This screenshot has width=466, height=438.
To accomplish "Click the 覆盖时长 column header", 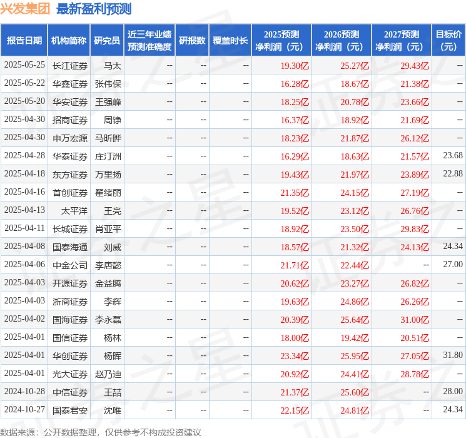I will (230, 41).
